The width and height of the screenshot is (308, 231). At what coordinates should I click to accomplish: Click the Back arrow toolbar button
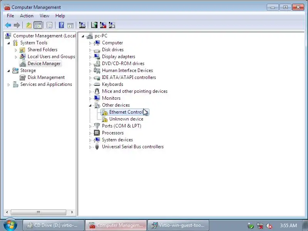click(x=8, y=25)
